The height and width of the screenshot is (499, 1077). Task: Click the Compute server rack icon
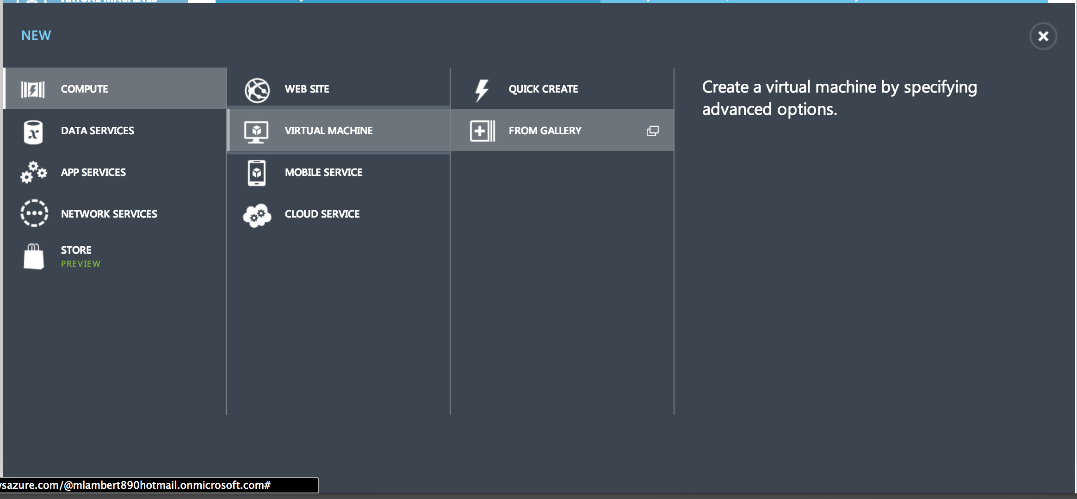(x=33, y=89)
